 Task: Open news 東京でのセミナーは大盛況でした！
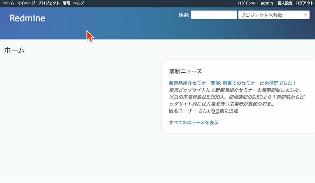260,83
